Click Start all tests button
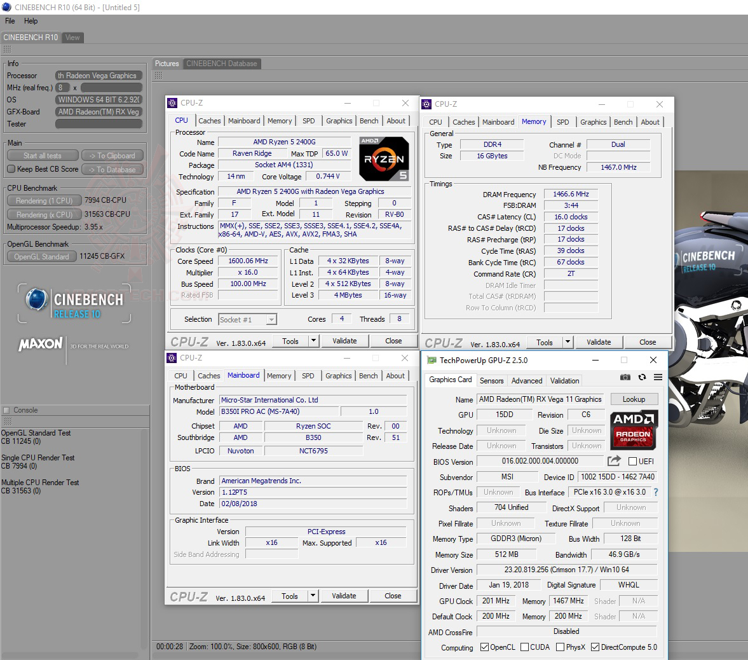 43,156
